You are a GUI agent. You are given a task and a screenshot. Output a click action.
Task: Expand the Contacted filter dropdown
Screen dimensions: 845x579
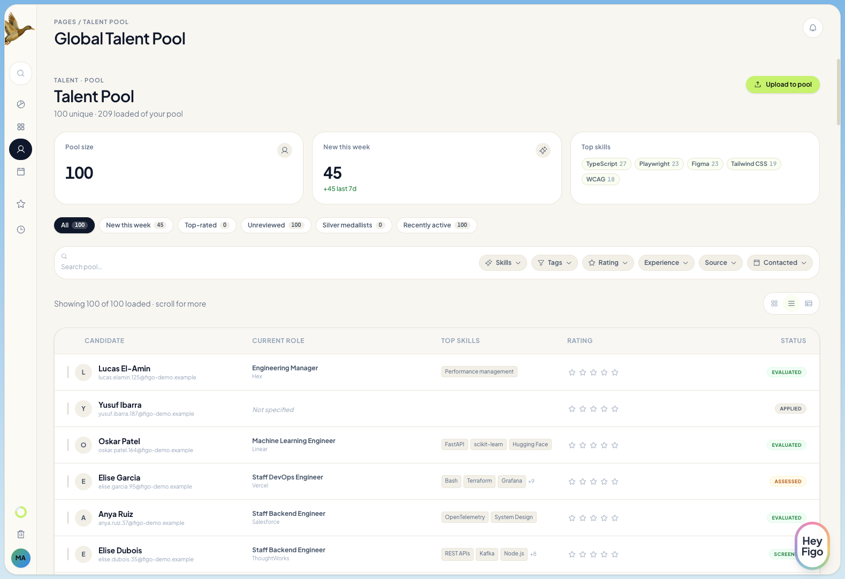pyautogui.click(x=779, y=263)
